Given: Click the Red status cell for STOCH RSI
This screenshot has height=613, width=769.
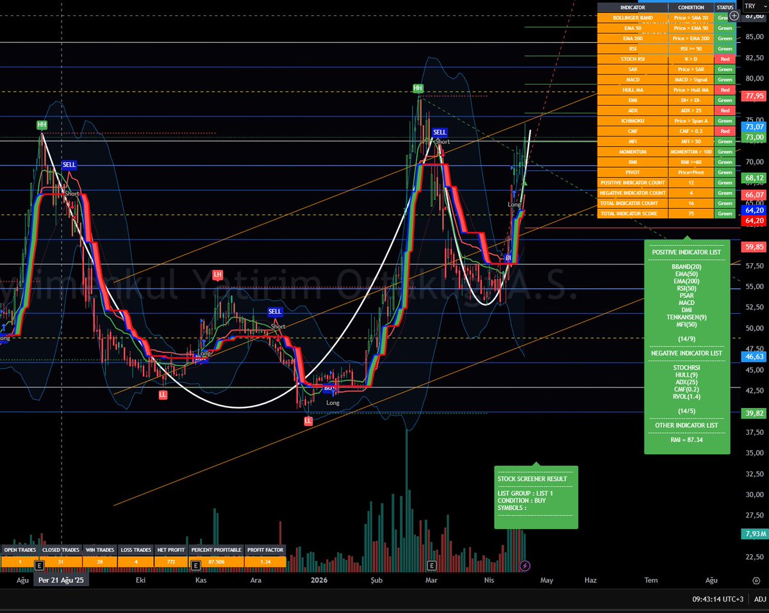Looking at the screenshot, I should click(725, 58).
